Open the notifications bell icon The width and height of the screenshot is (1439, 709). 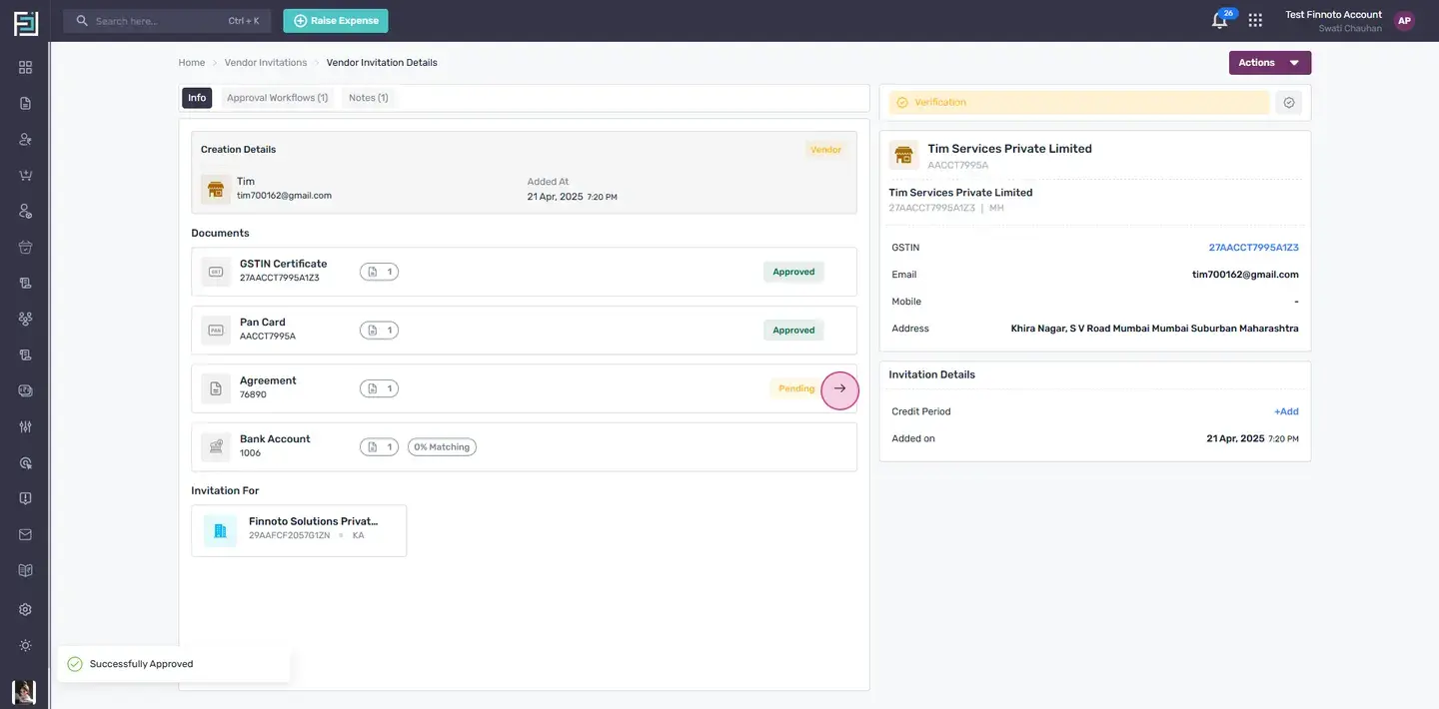click(1219, 21)
